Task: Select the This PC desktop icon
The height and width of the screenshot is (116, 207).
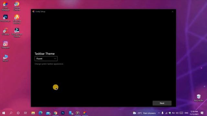Action: 5,58
